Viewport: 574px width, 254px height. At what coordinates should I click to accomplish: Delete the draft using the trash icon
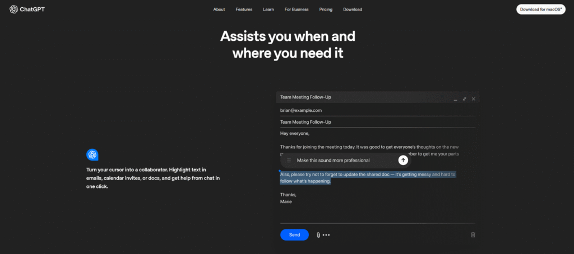[x=473, y=235]
